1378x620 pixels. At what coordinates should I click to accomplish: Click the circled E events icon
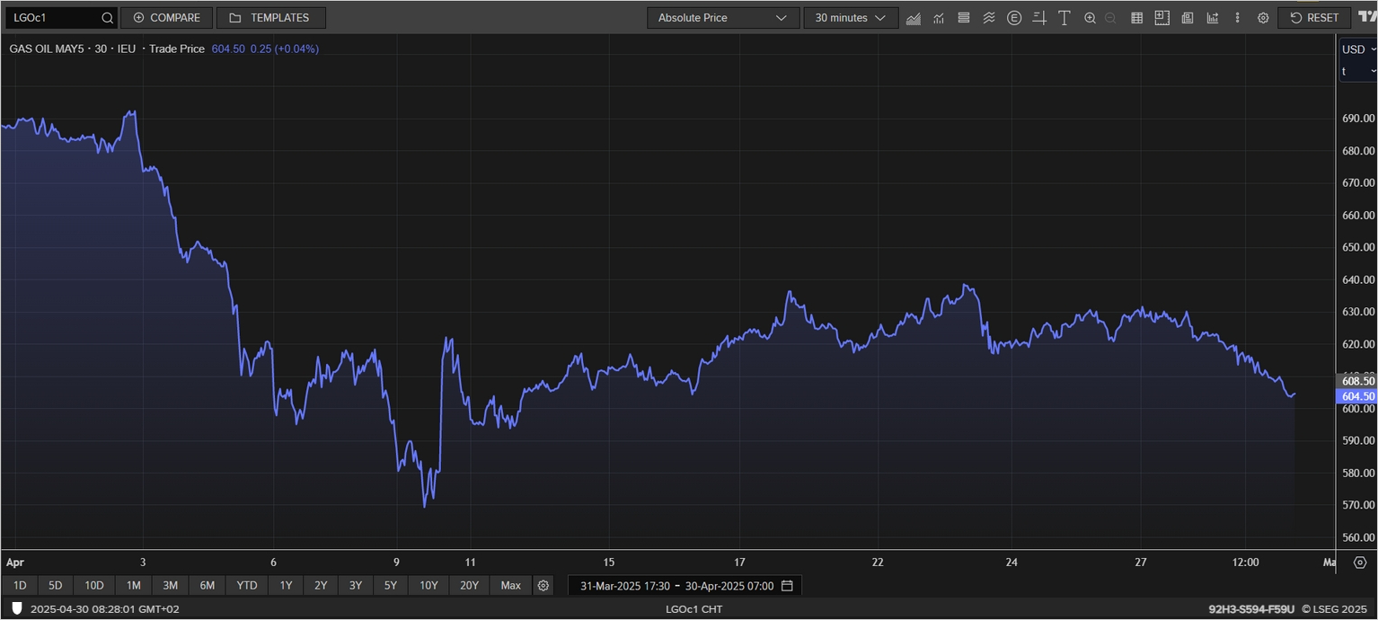point(1014,18)
